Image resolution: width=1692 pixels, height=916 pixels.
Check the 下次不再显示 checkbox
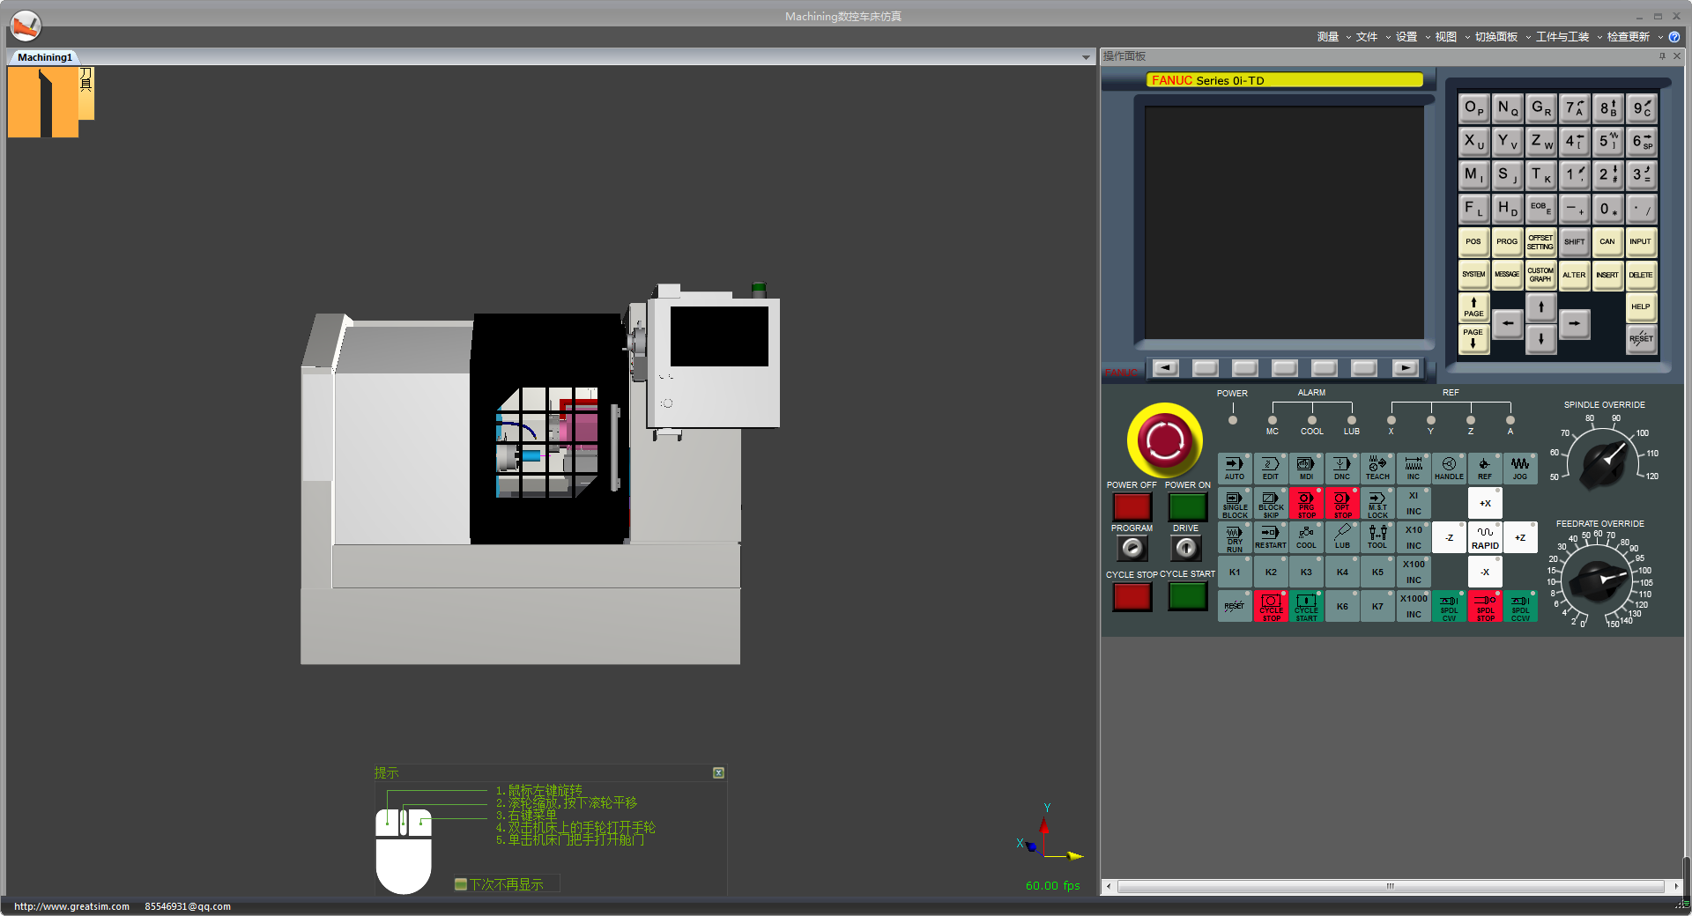pyautogui.click(x=460, y=884)
